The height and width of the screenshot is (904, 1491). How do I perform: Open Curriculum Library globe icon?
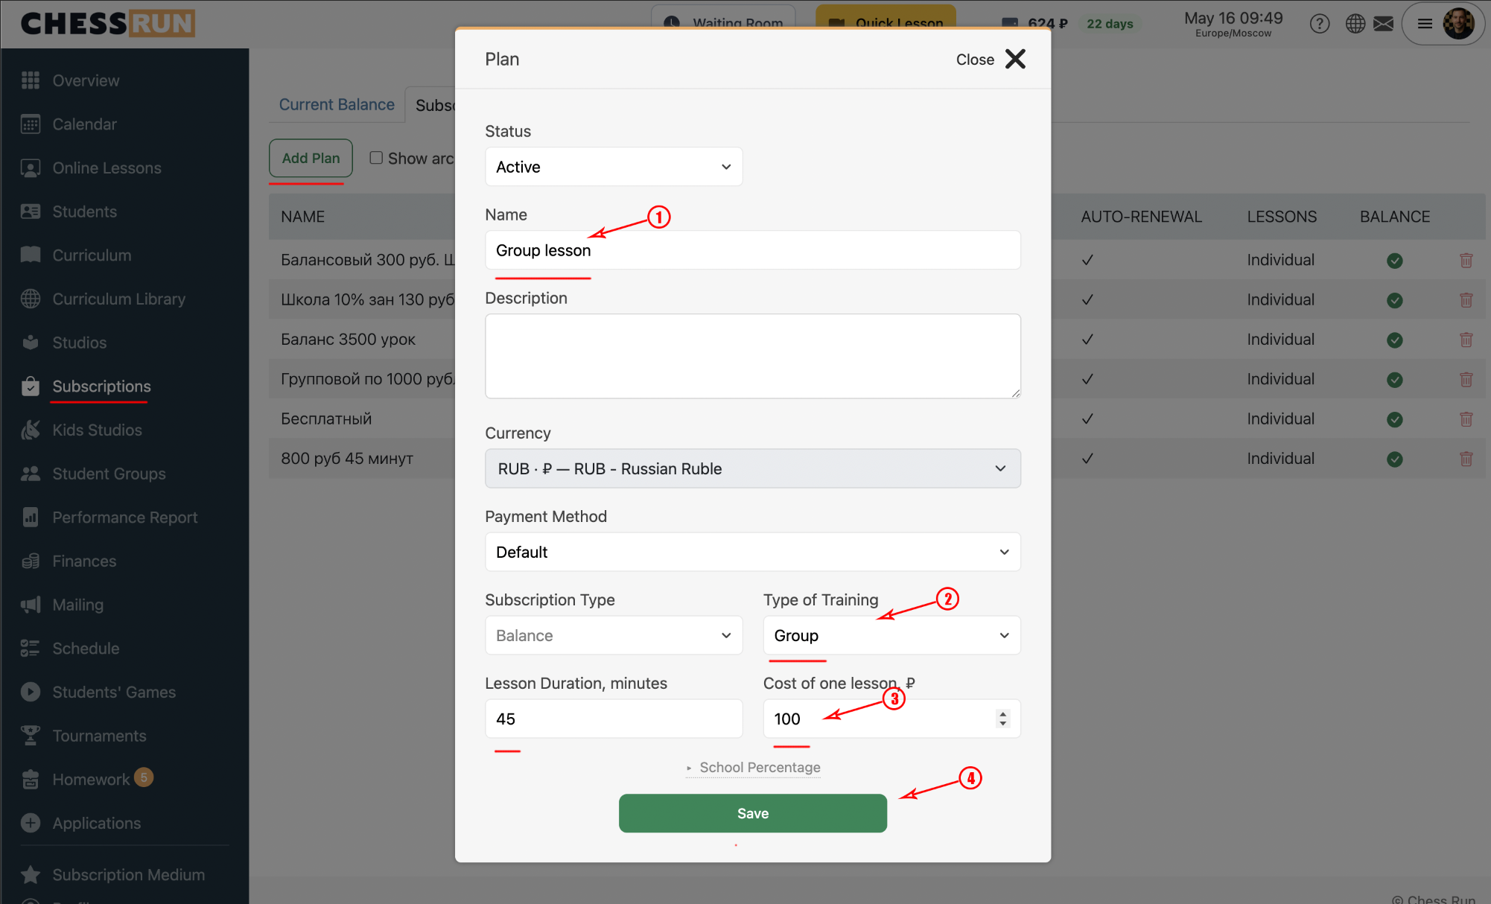(31, 299)
